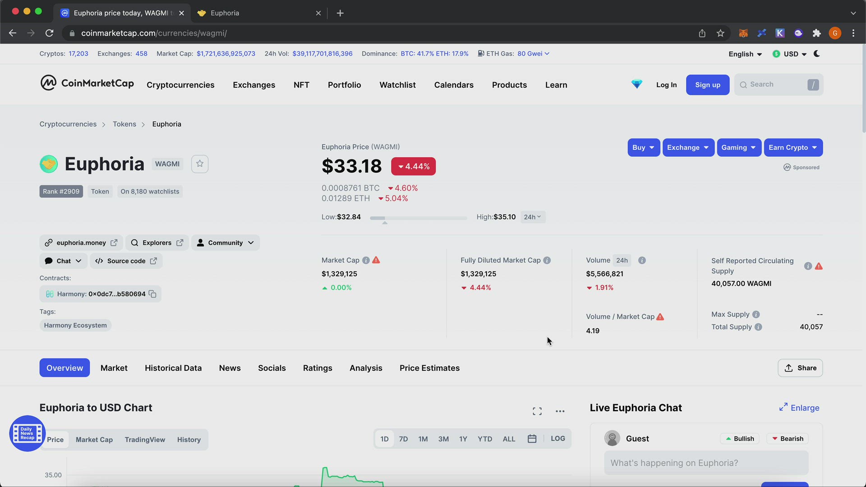Open the MetaMask fox extension
Viewport: 866px width, 487px height.
743,33
